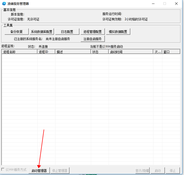This screenshot has width=184, height=175.
Task: Click the 当前不是以Win服务启动 message
Action: [106, 46]
